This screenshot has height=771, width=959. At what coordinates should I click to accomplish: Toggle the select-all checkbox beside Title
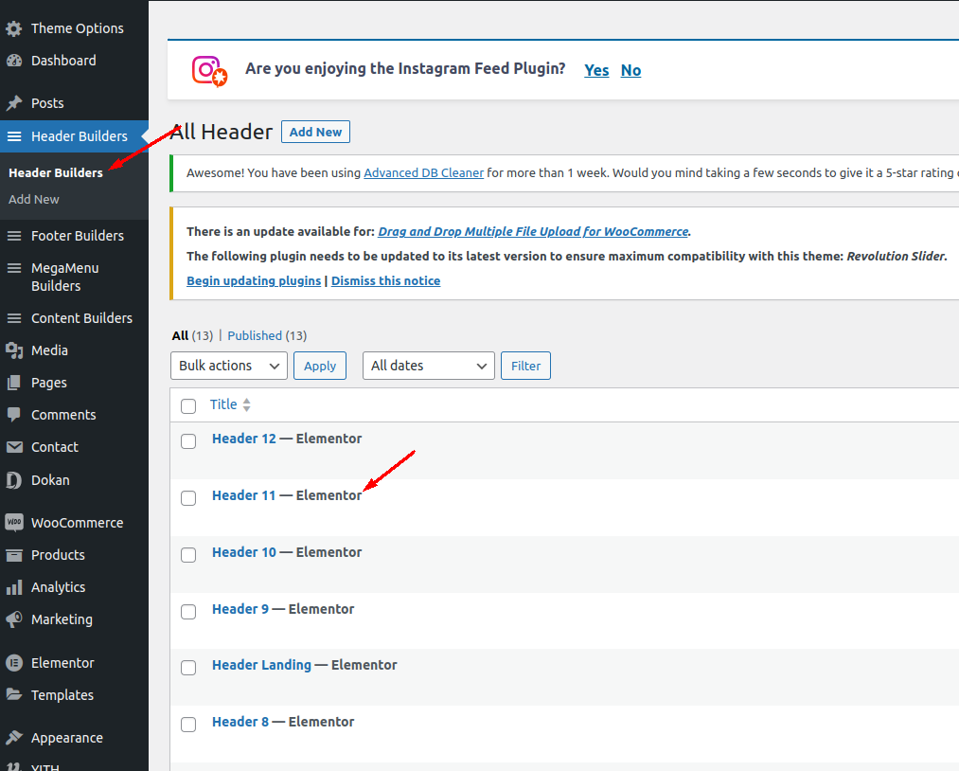click(188, 406)
